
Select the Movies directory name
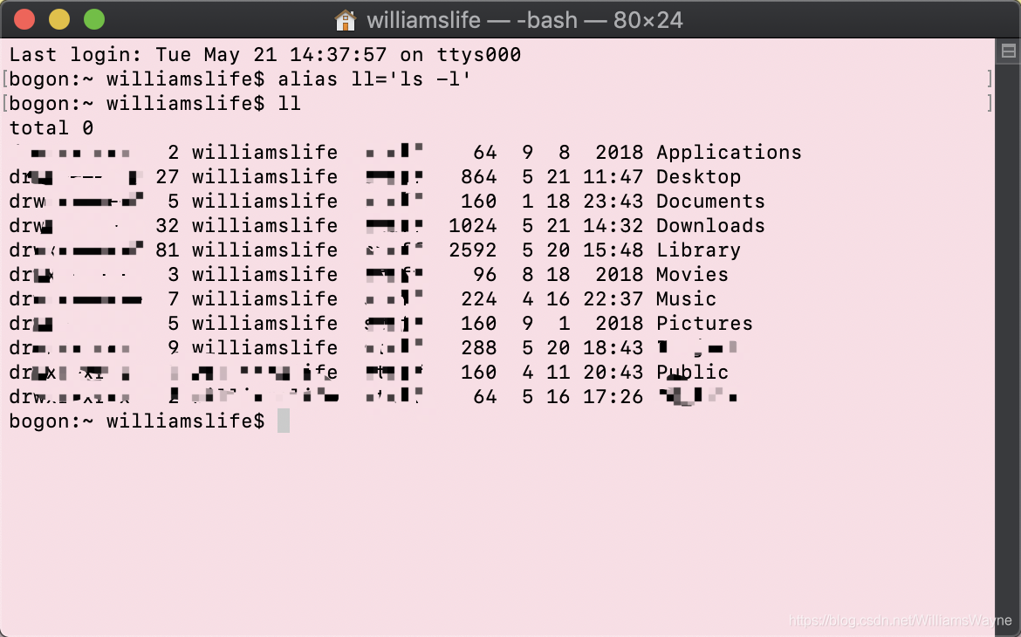[692, 274]
